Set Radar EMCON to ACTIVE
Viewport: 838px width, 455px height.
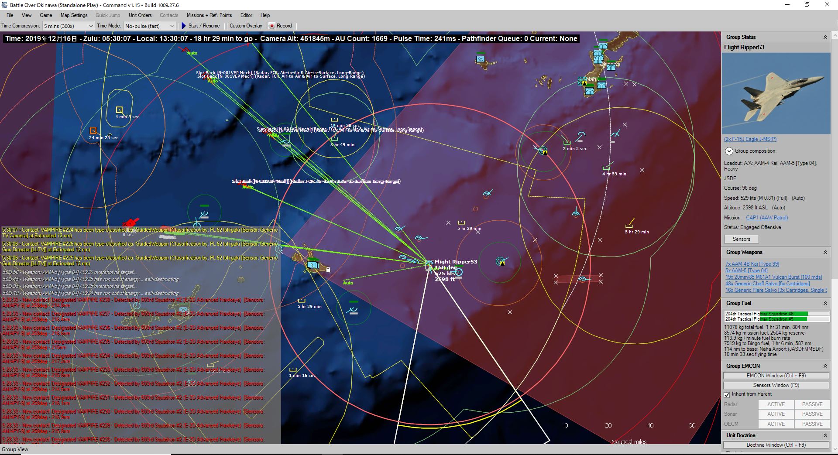[776, 404]
